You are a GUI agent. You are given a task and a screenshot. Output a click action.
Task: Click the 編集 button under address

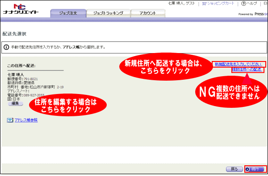pos(15,103)
